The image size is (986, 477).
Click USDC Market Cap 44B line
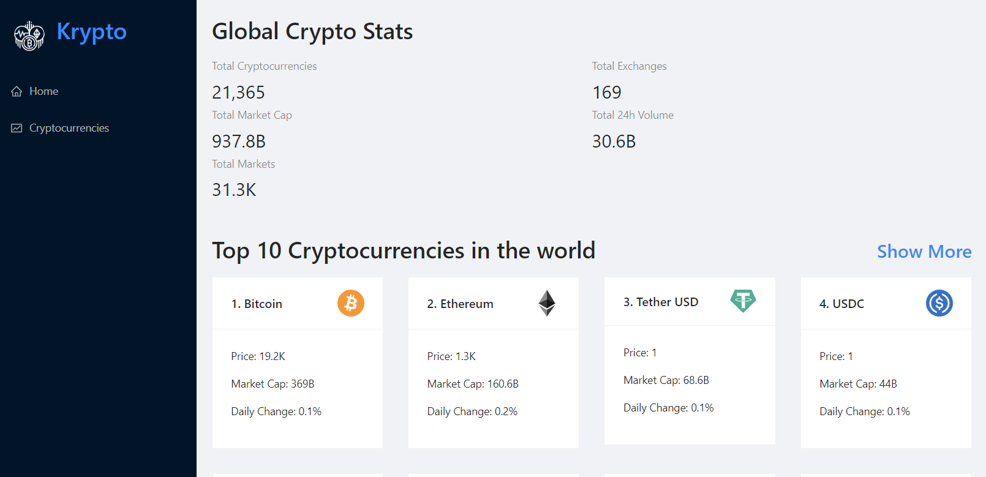pos(858,384)
